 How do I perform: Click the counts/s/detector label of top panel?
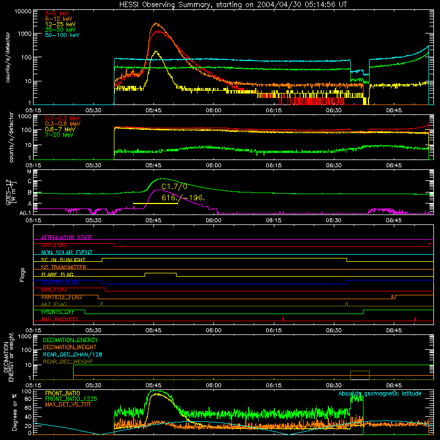click(8, 57)
